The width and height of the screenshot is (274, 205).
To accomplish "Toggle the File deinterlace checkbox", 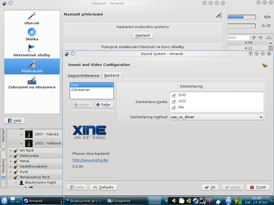I will (x=174, y=107).
